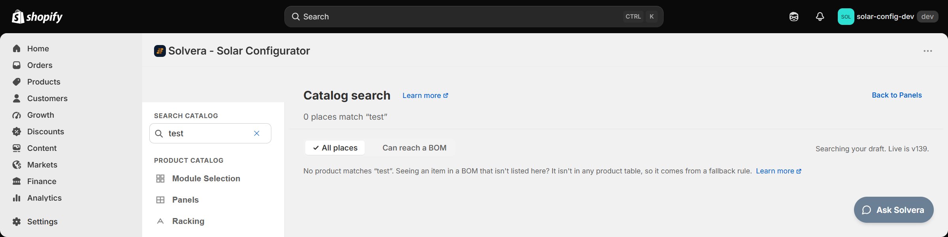Click the Finance bank icon
Image resolution: width=948 pixels, height=237 pixels.
(x=17, y=181)
